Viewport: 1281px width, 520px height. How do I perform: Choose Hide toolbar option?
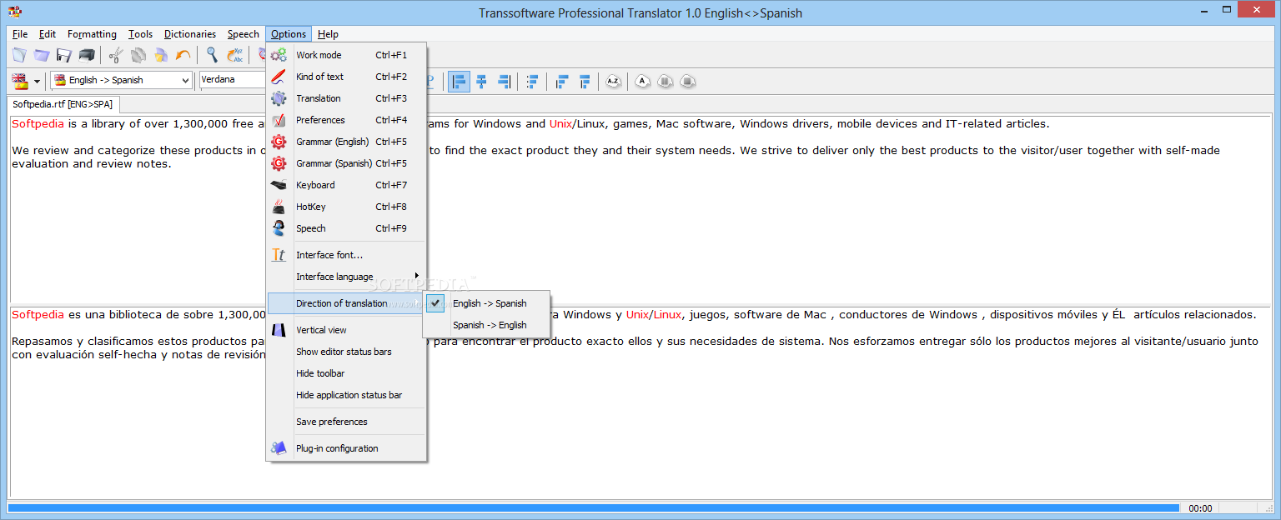point(346,373)
